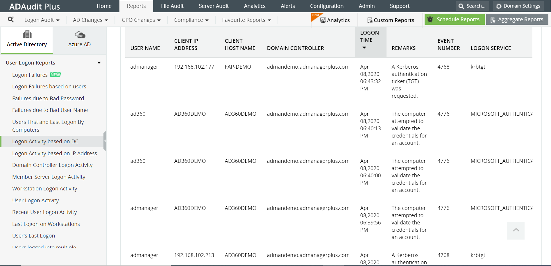Image resolution: width=551 pixels, height=266 pixels.
Task: Click the Aggregate Reports icon
Action: click(x=493, y=19)
